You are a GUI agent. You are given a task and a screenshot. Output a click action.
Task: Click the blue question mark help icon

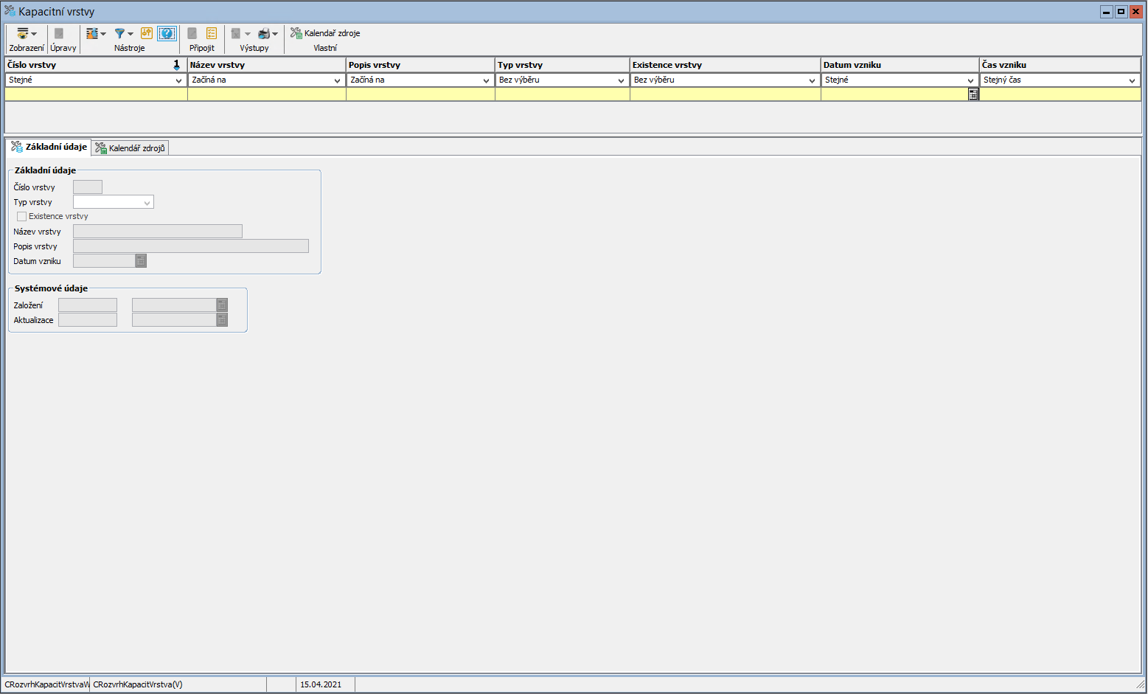point(167,33)
